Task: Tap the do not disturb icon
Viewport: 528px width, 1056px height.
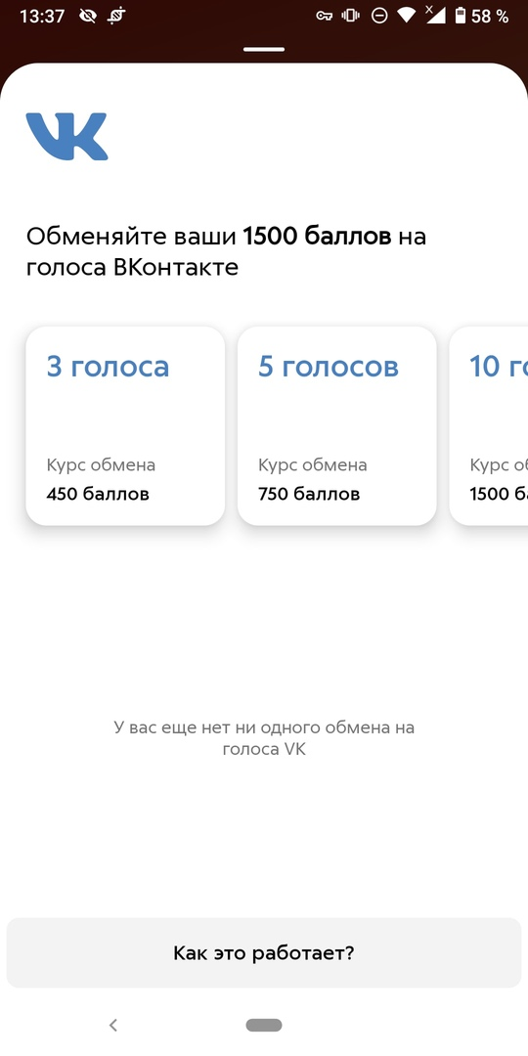Action: 379,17
